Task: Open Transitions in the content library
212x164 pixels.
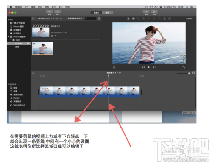Action: click(x=14, y=88)
